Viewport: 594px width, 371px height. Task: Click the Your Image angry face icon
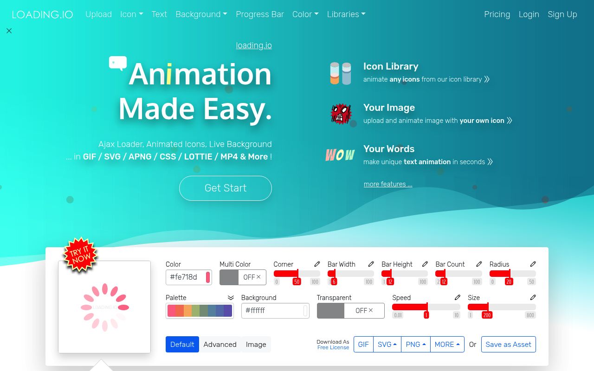tap(341, 114)
